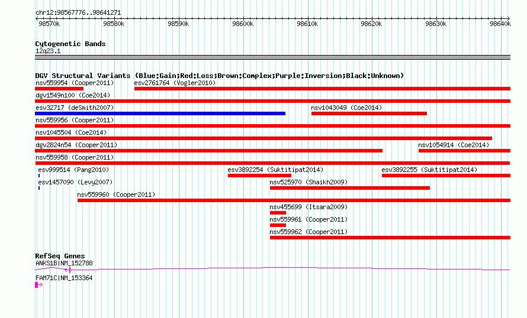Screen dimensions: 527x318
Task: Click the DGV Structural Variants track title
Action: (x=220, y=76)
